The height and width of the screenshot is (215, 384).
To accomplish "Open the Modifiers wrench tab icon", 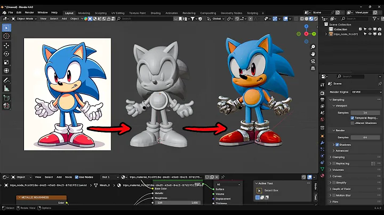I will tap(322, 143).
